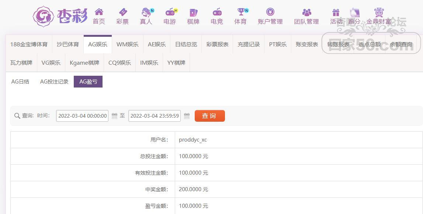Select the AG娱乐 tab

tap(98, 44)
